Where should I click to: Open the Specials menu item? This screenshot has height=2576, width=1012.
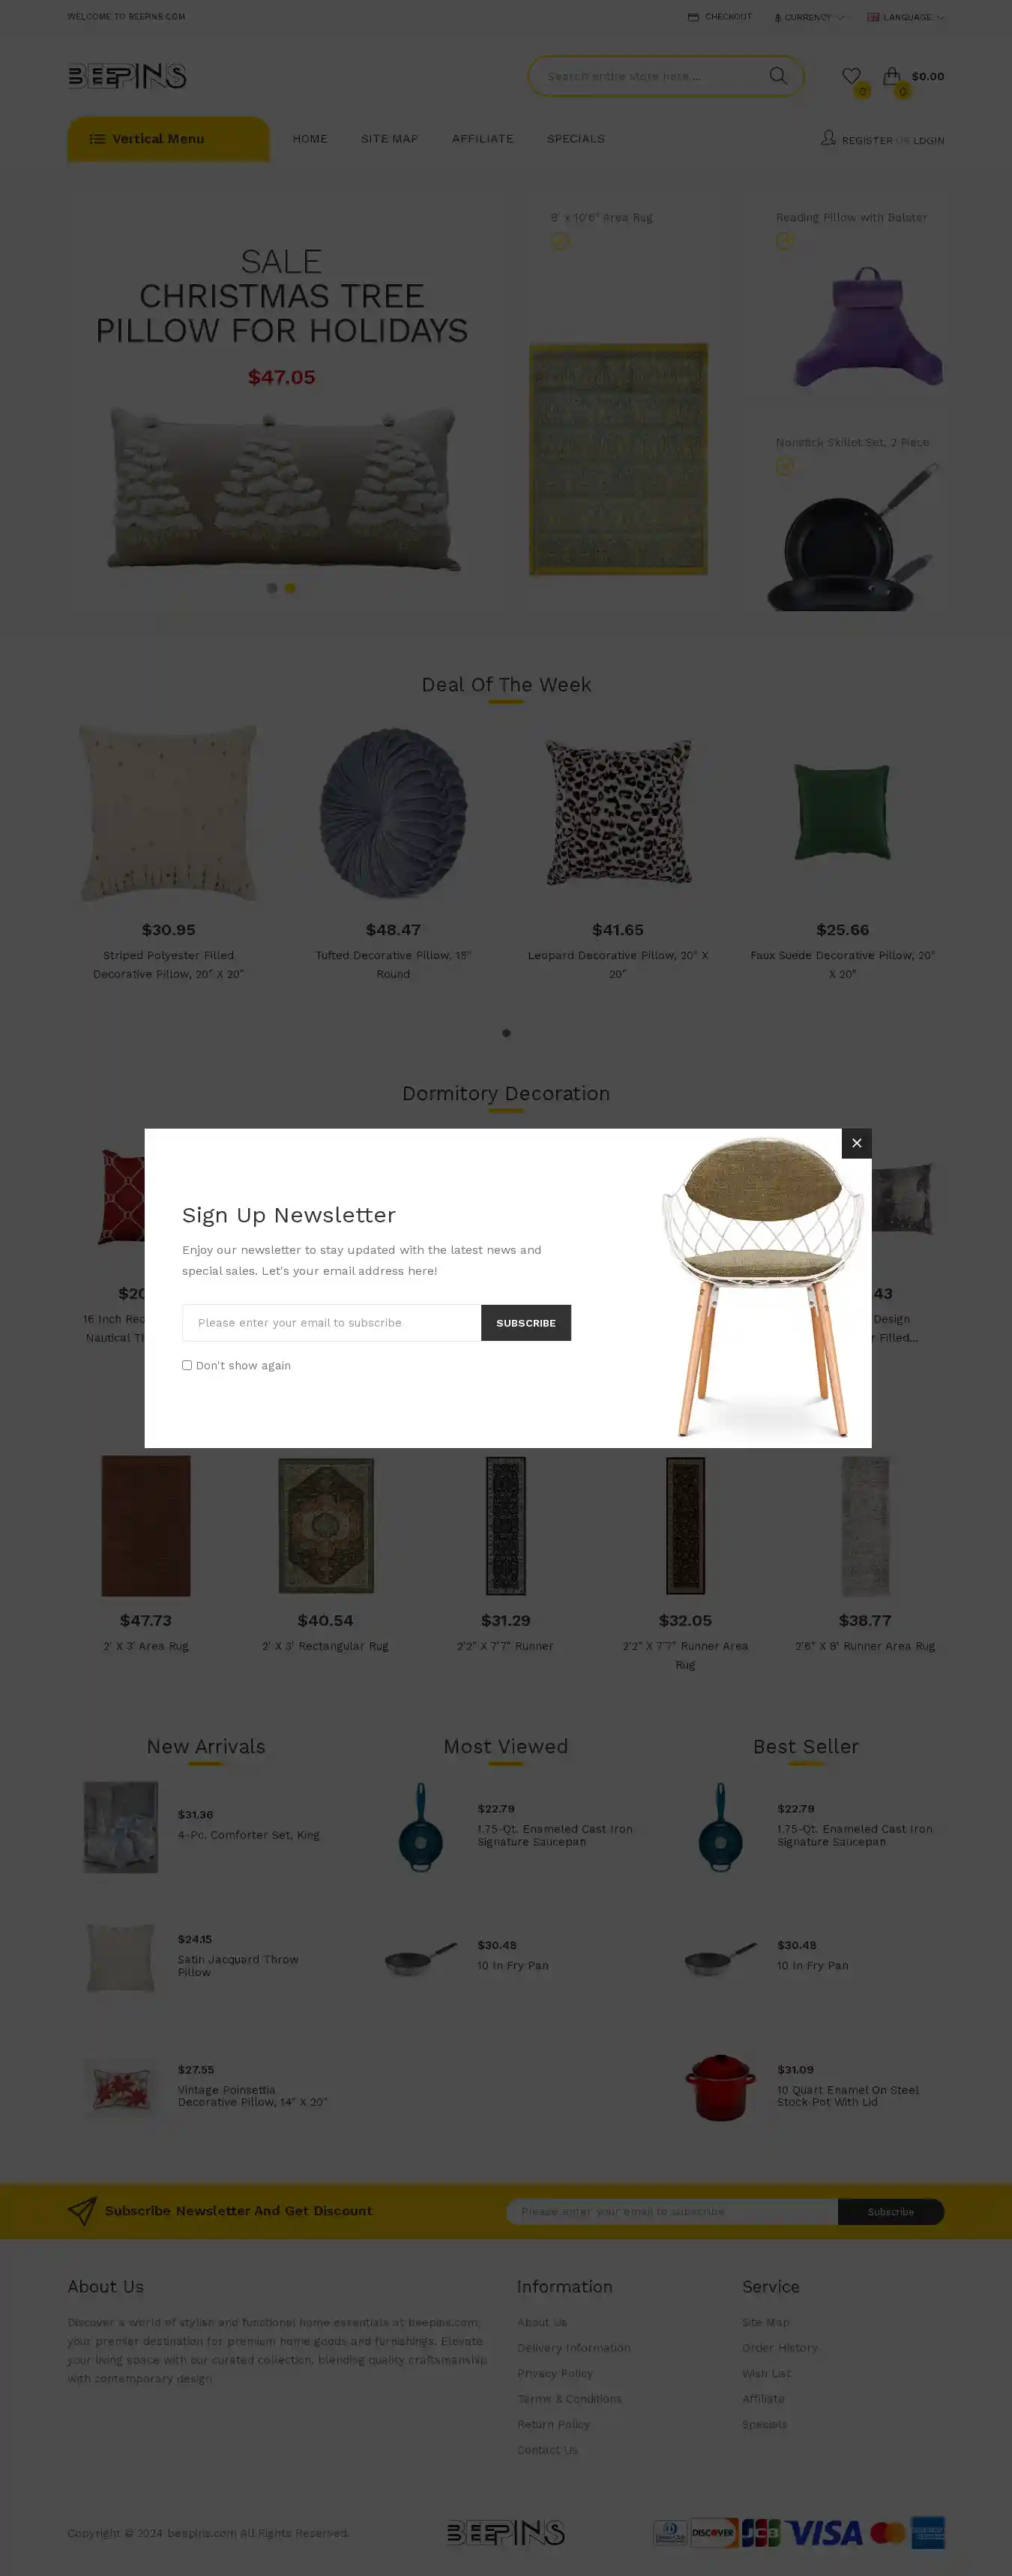(x=575, y=139)
